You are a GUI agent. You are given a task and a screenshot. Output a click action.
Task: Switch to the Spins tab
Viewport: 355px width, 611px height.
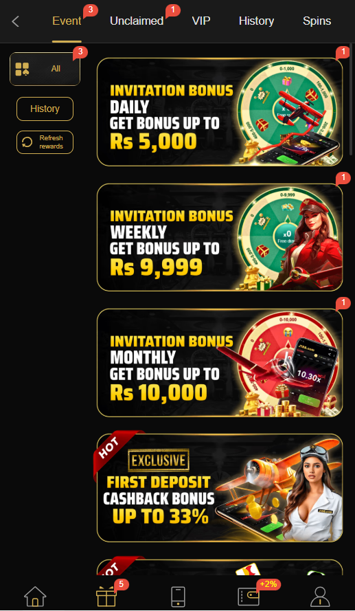click(x=317, y=21)
